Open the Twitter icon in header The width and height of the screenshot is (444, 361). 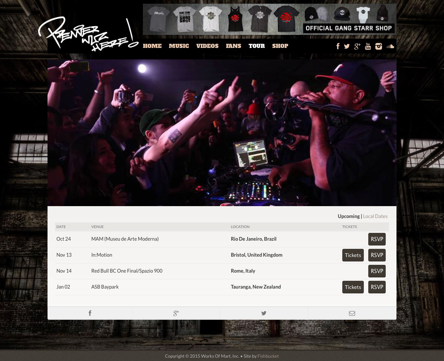[347, 46]
